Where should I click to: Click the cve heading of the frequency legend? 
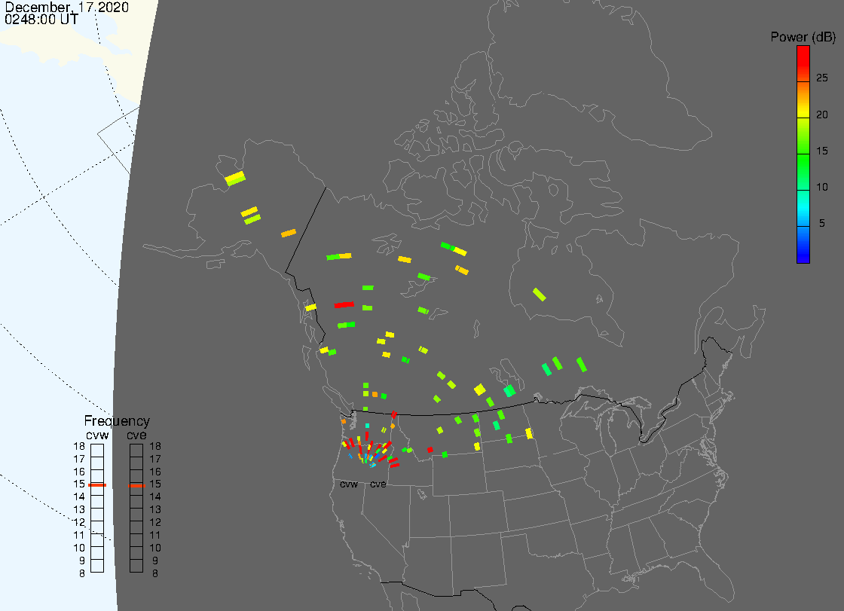[136, 435]
